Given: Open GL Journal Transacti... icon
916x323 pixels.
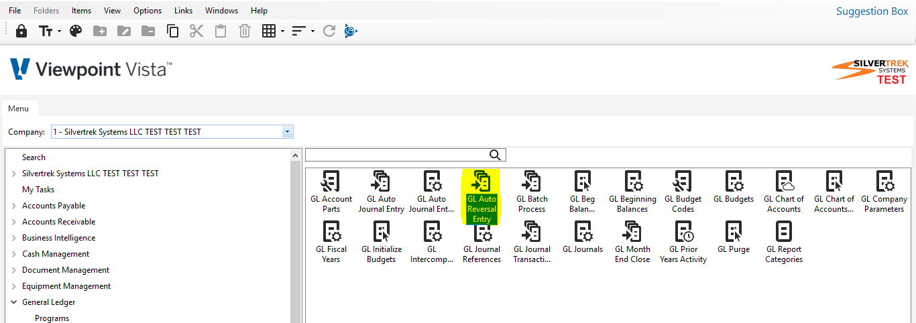Looking at the screenshot, I should click(x=532, y=242).
